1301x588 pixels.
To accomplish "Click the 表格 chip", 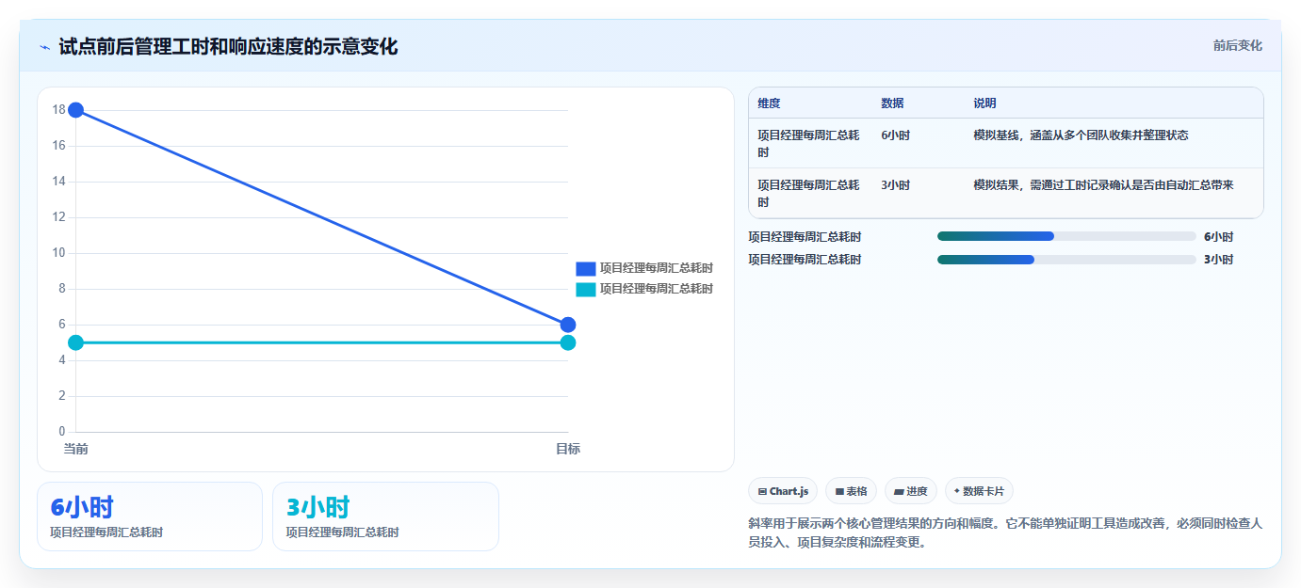I will [851, 491].
